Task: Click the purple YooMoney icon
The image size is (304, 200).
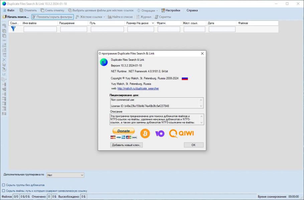Action: click(x=160, y=133)
